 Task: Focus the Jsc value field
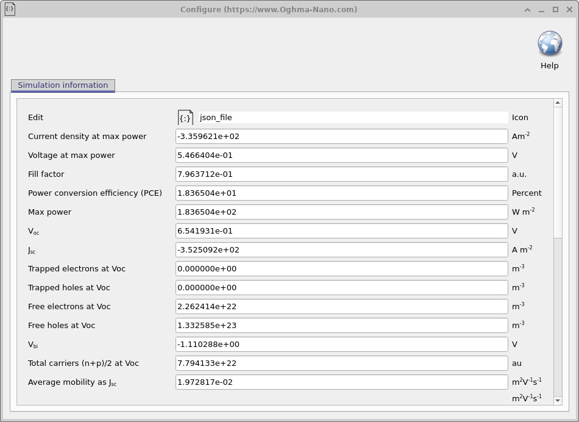341,250
